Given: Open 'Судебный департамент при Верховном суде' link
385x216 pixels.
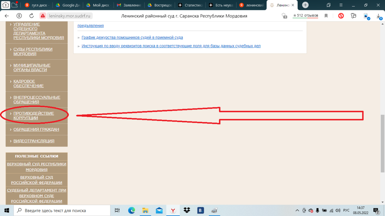Looking at the screenshot, I should coord(37,196).
